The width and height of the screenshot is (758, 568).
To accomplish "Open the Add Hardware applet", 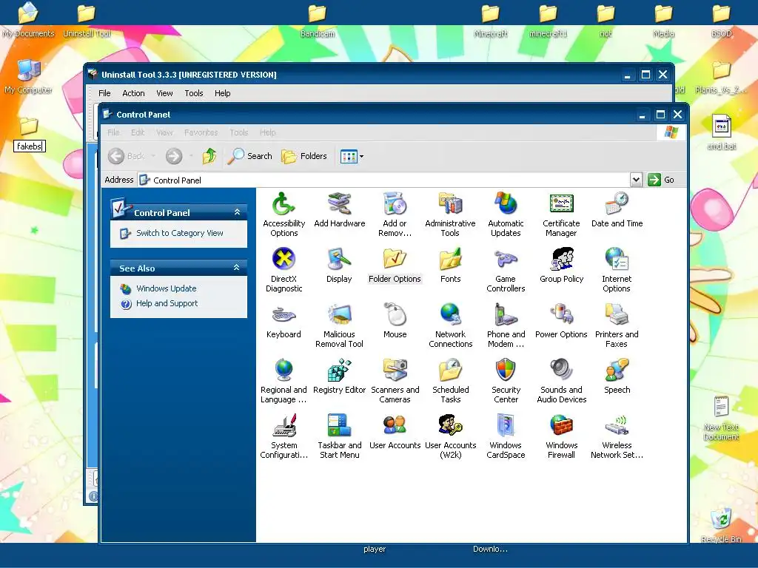I will [339, 210].
